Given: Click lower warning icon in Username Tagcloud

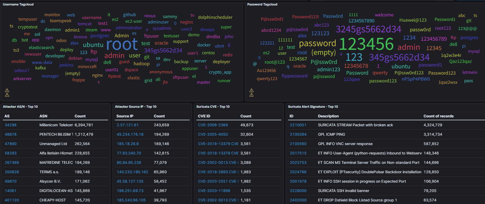Looking at the screenshot, I should coord(7,95).
